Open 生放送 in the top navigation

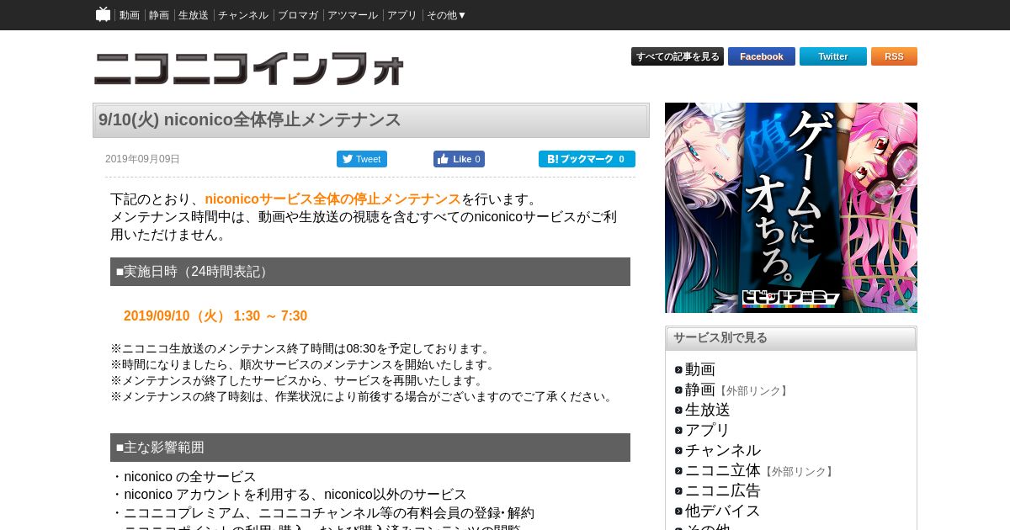click(194, 15)
